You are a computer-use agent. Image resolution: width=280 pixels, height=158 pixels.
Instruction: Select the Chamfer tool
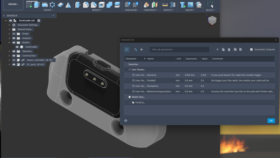click(x=93, y=5)
